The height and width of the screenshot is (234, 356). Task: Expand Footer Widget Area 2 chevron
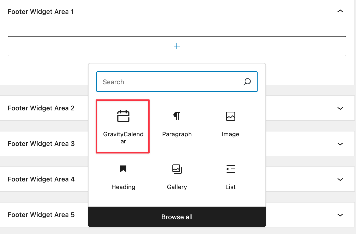pos(340,108)
